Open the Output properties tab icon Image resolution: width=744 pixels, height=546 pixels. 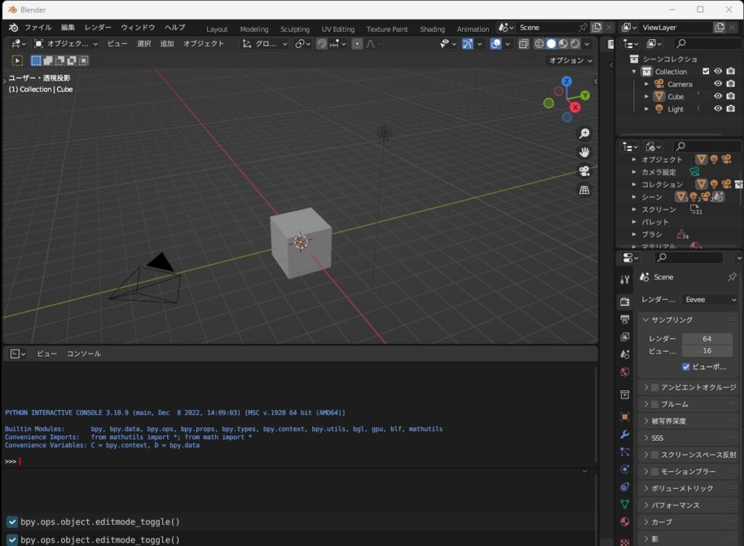(625, 319)
